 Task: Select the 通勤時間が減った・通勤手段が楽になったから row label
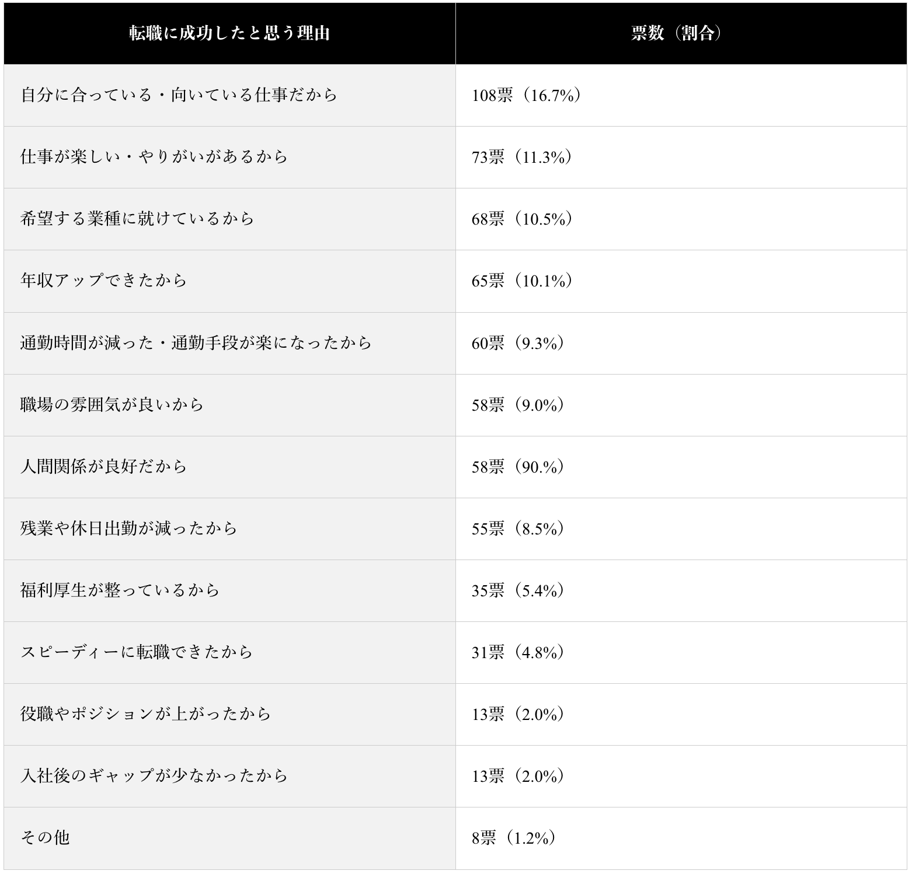click(196, 342)
